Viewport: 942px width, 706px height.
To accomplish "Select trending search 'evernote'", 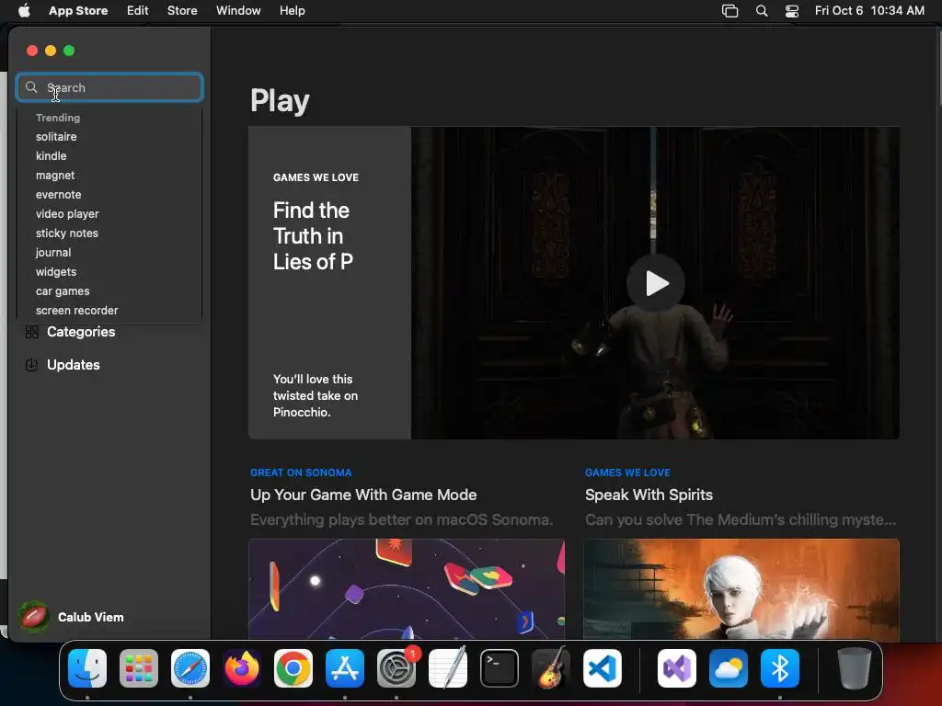I will pos(58,195).
